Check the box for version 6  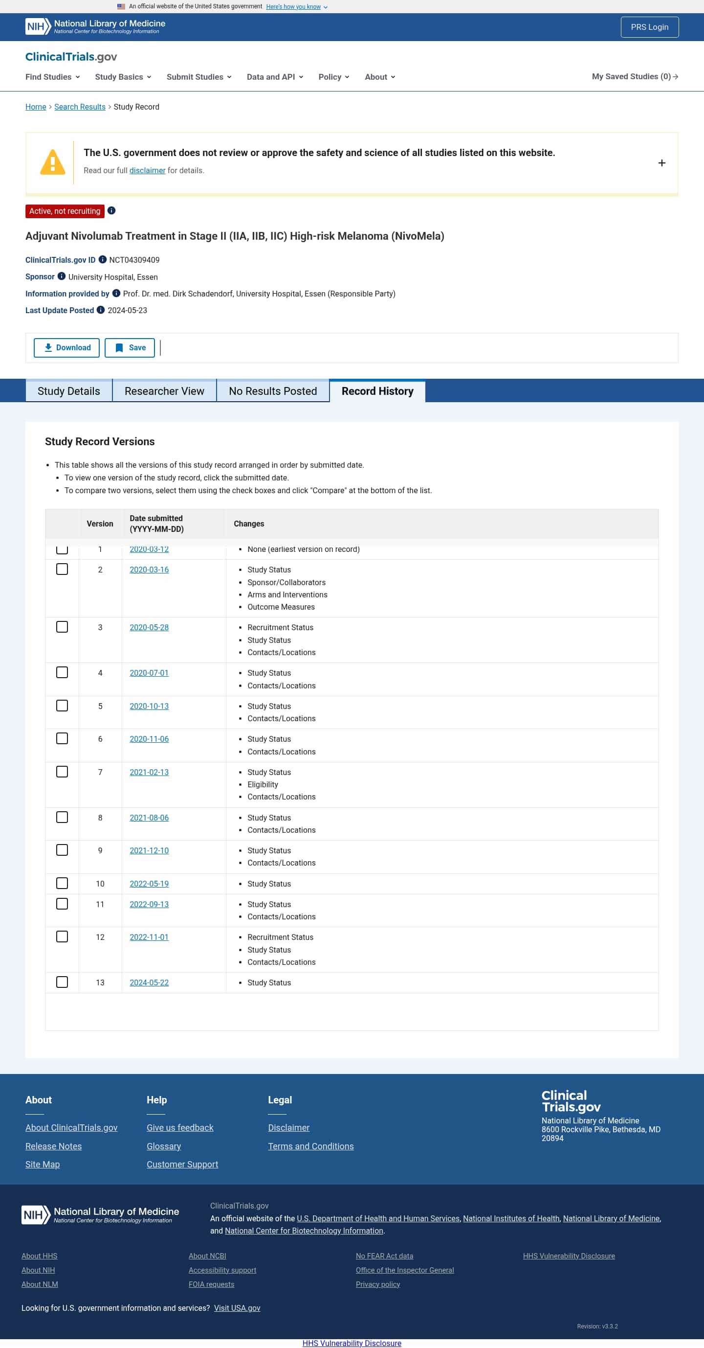tap(62, 738)
